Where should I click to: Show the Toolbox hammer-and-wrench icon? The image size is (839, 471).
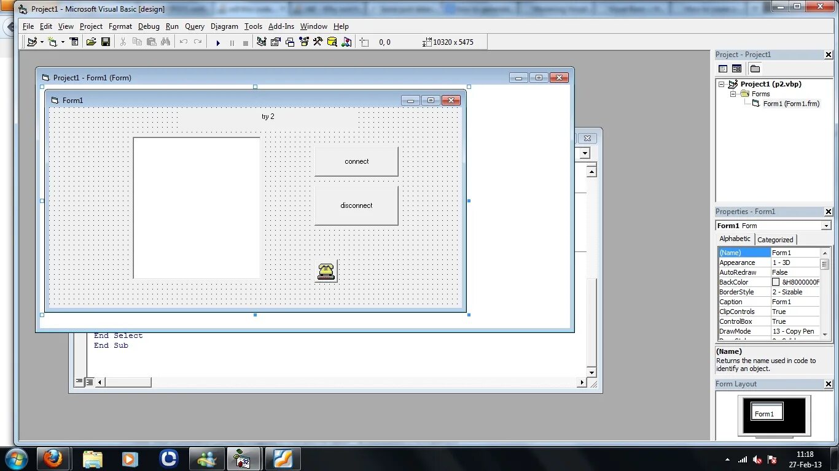click(x=318, y=42)
